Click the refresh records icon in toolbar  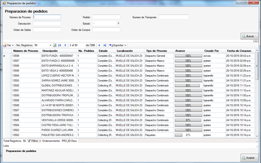point(54,45)
